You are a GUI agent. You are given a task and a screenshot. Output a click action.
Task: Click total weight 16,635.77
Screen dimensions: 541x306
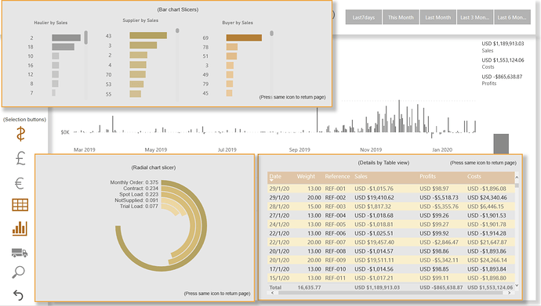click(309, 287)
